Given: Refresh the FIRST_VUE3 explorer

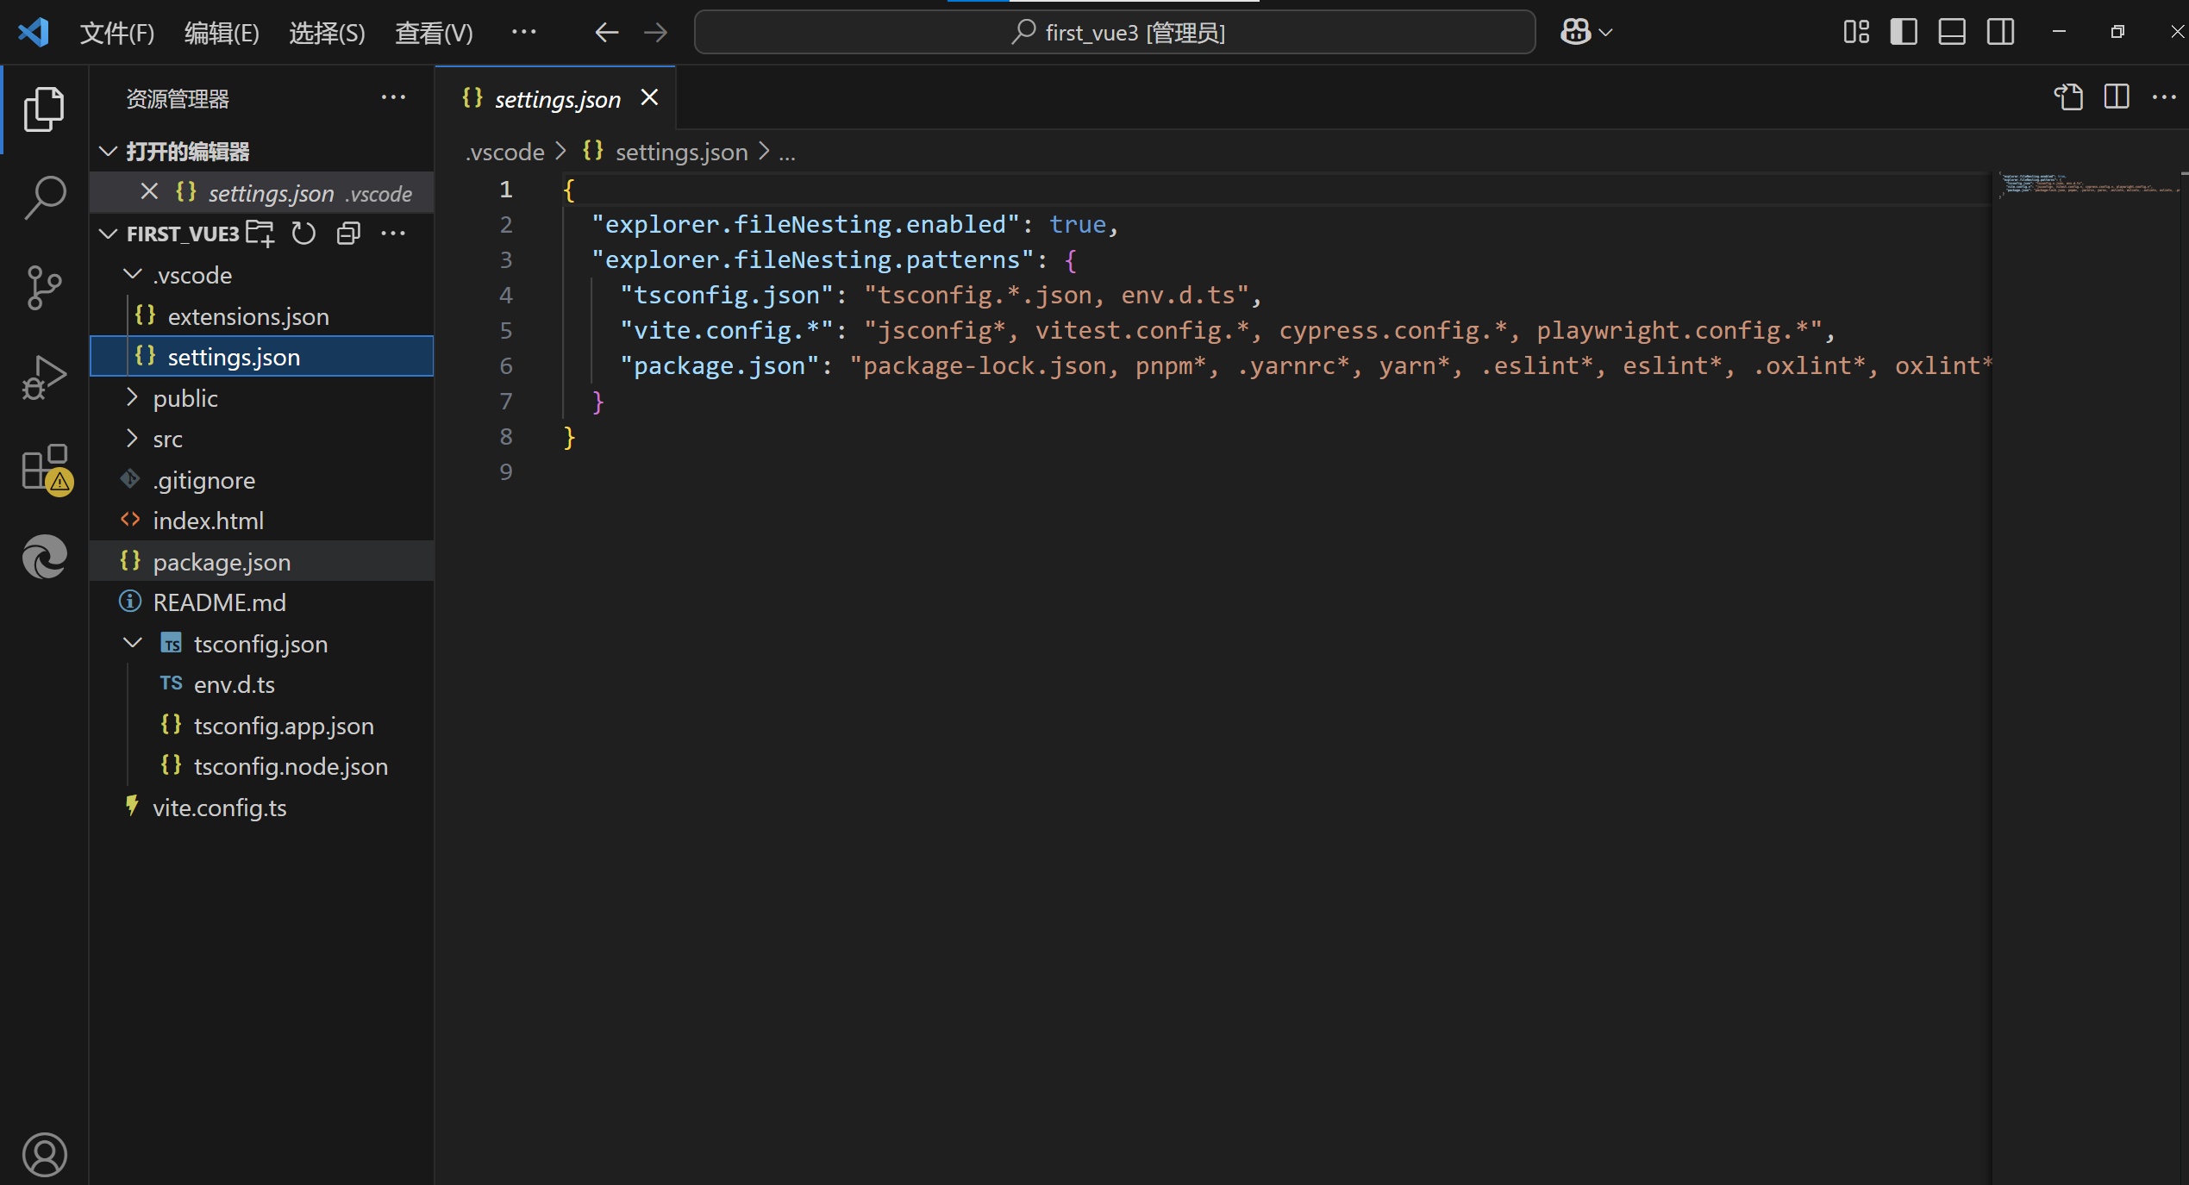Looking at the screenshot, I should (x=303, y=234).
